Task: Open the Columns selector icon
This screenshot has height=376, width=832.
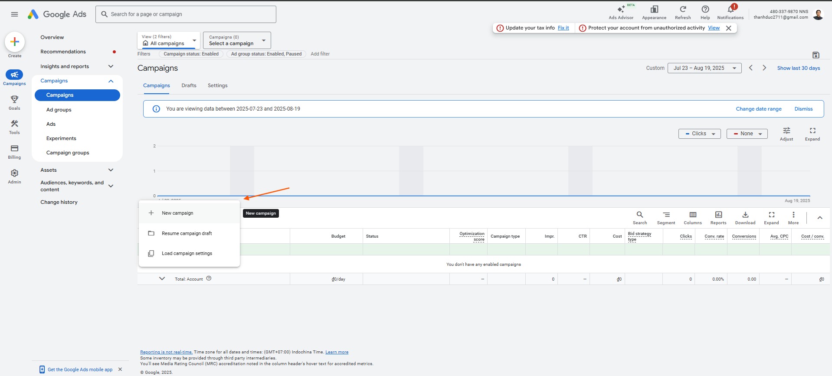Action: [x=692, y=215]
